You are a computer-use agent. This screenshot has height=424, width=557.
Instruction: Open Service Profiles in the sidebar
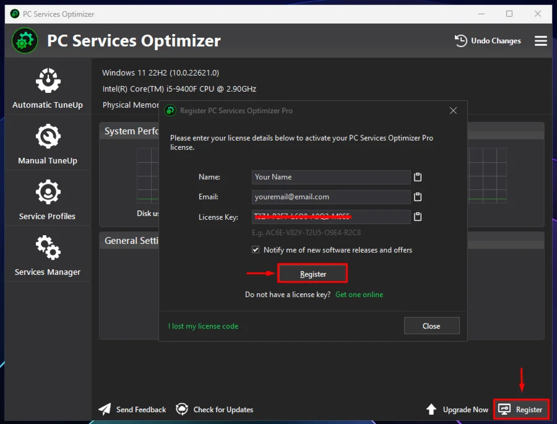pos(48,199)
